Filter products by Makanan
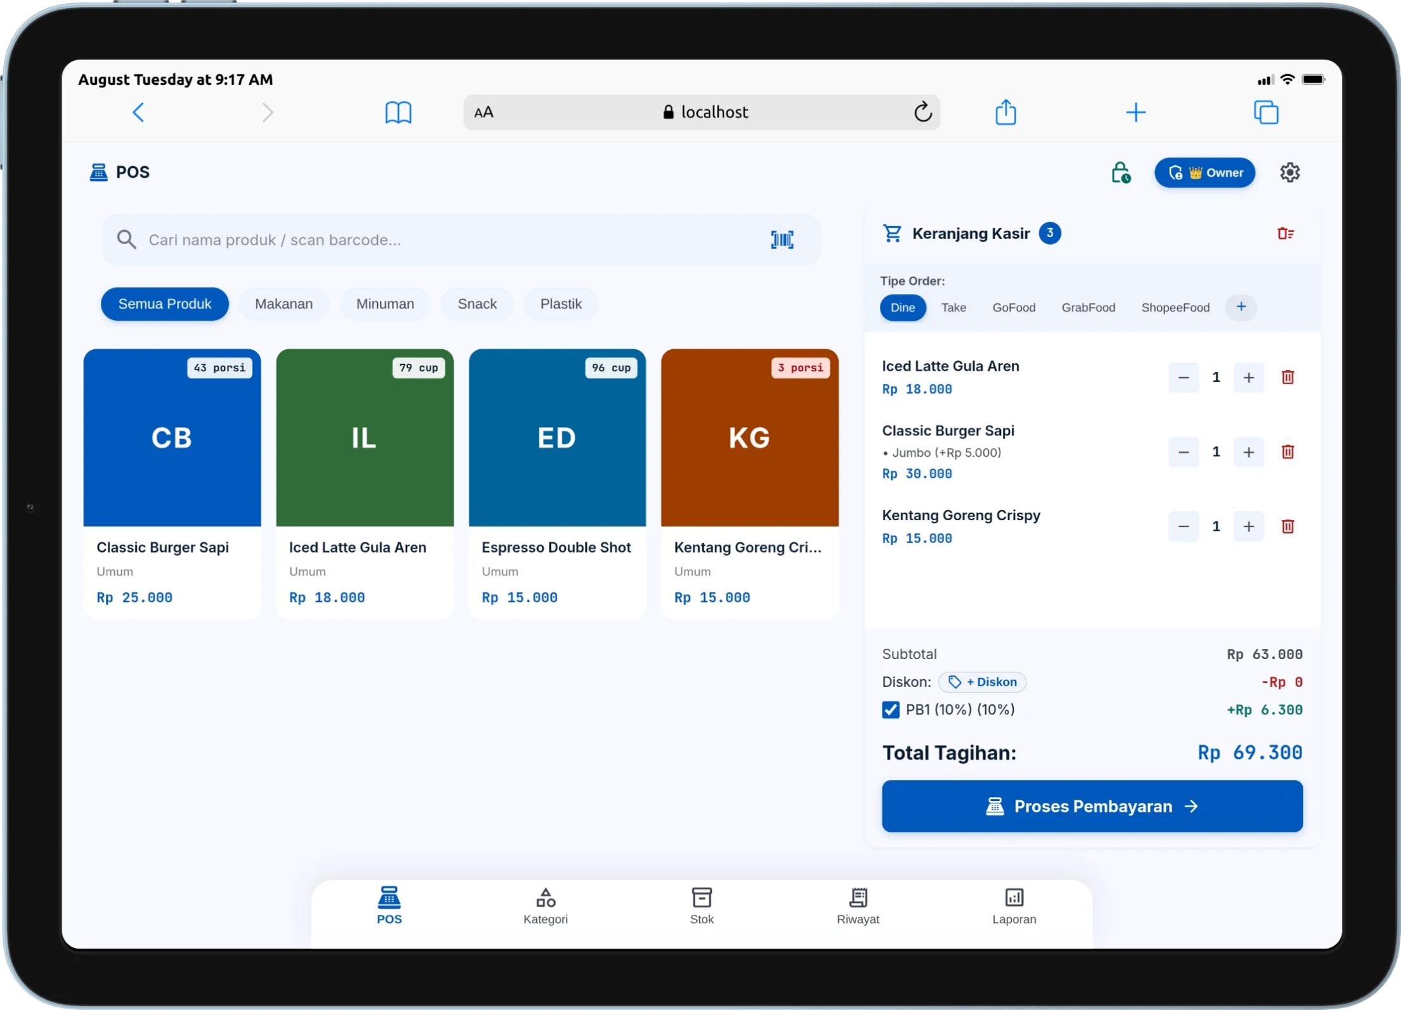 [x=283, y=304]
